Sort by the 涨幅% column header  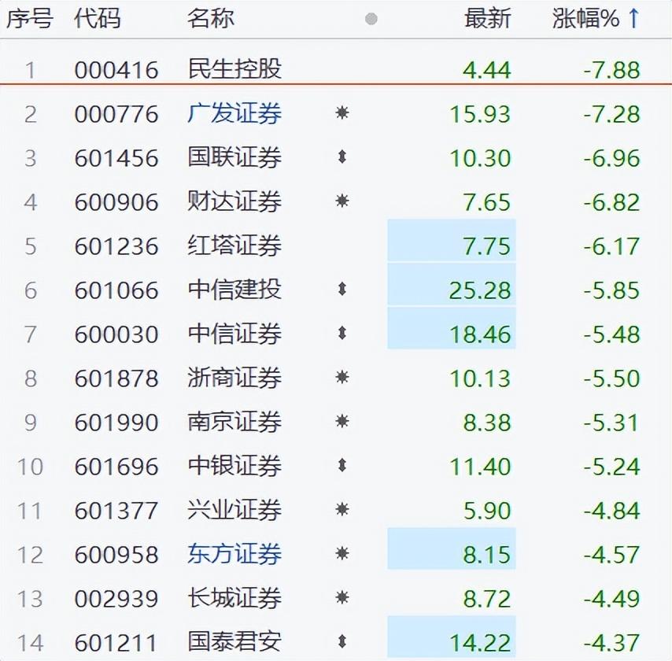pos(586,19)
